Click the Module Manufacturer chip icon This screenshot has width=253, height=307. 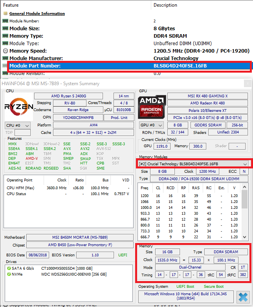[5, 58]
